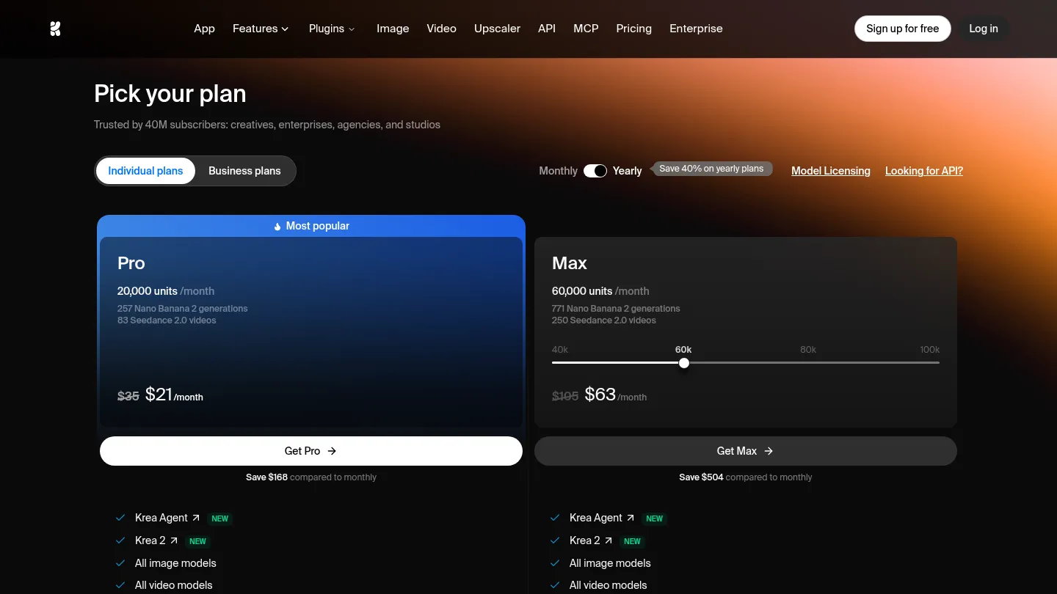
Task: Click external arrow icon by Pro Krea 2
Action: [x=174, y=540]
